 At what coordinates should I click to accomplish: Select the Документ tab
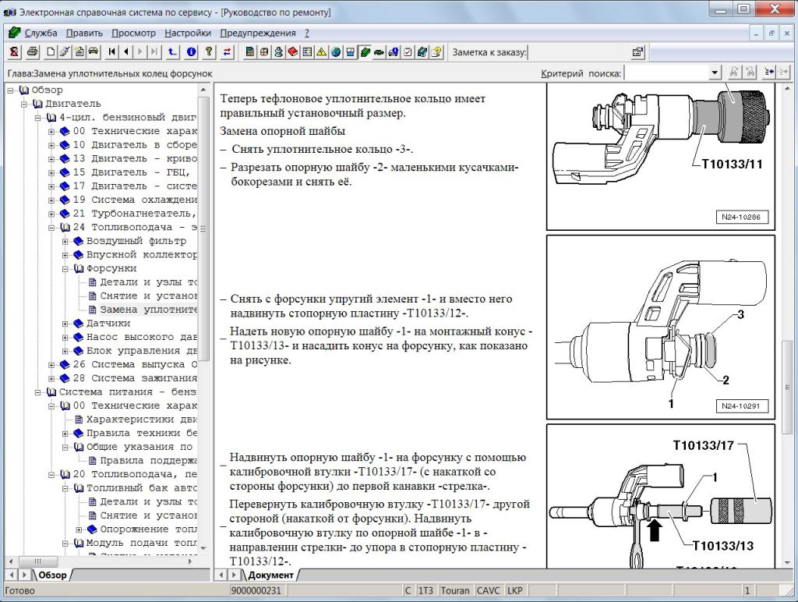(x=270, y=575)
